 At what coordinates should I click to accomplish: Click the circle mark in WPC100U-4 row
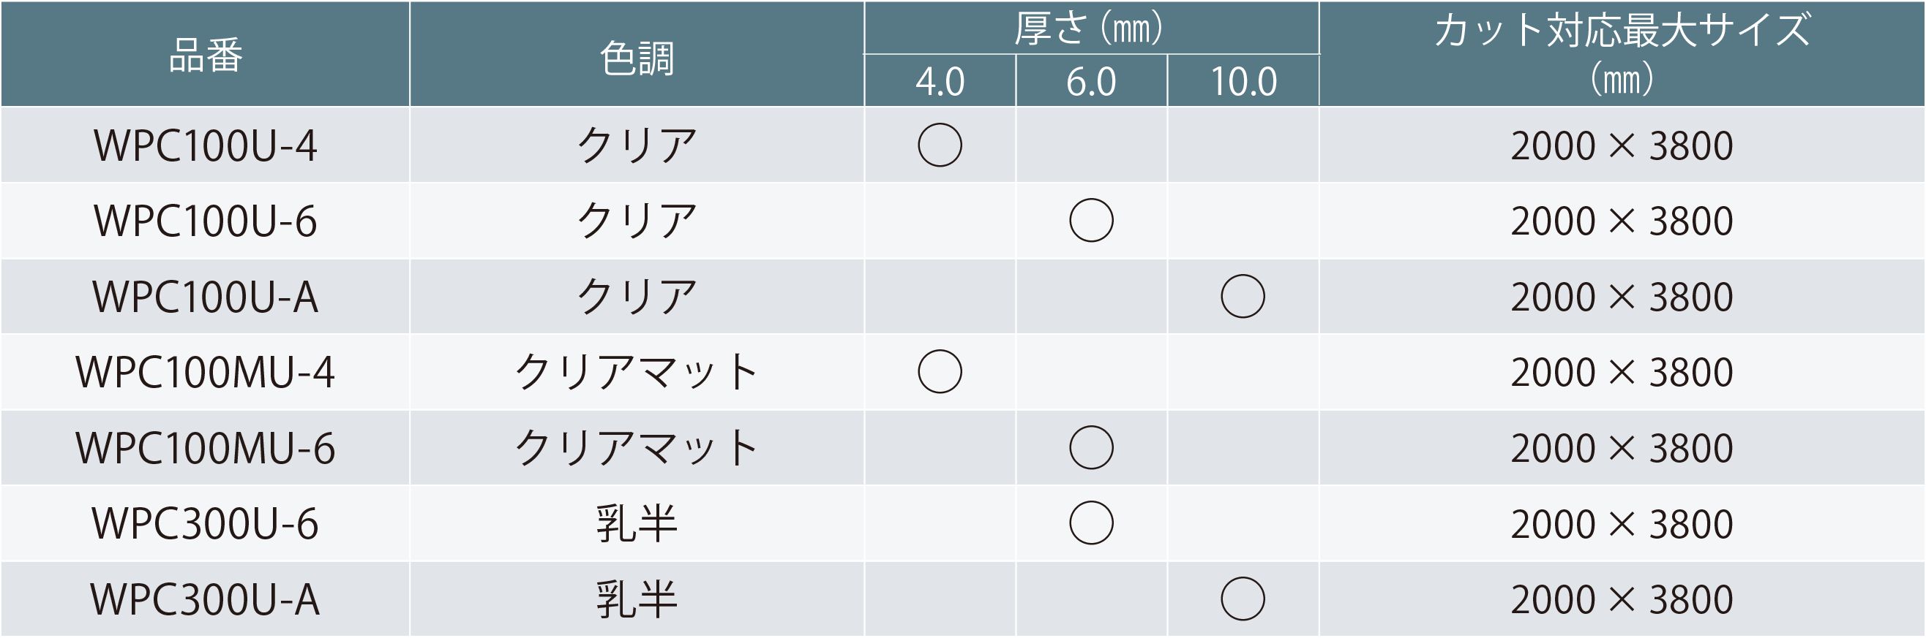pyautogui.click(x=940, y=145)
